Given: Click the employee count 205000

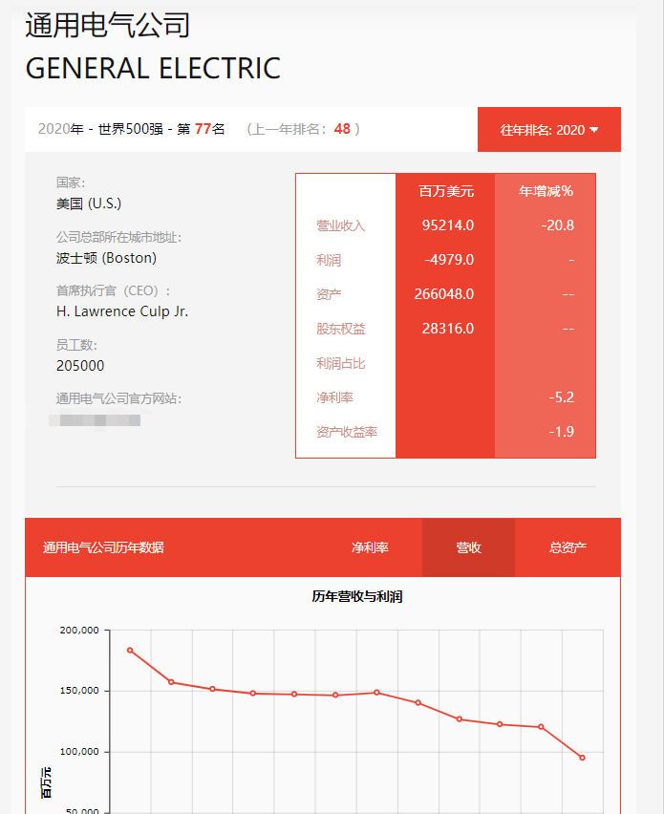Looking at the screenshot, I should click(x=80, y=366).
